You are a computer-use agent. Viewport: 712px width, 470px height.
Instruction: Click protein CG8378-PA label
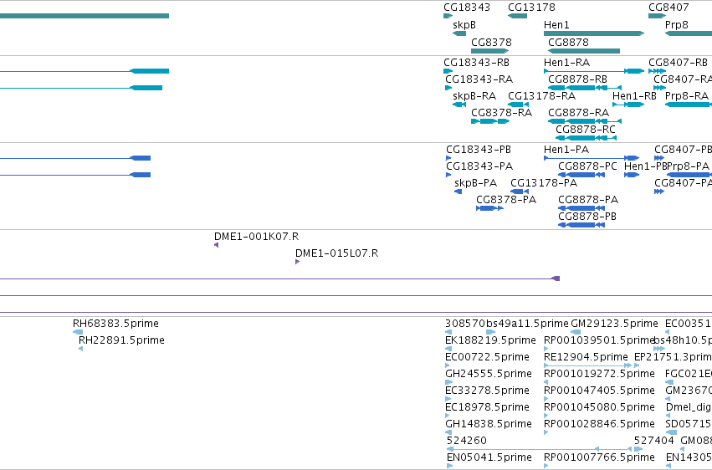(506, 200)
